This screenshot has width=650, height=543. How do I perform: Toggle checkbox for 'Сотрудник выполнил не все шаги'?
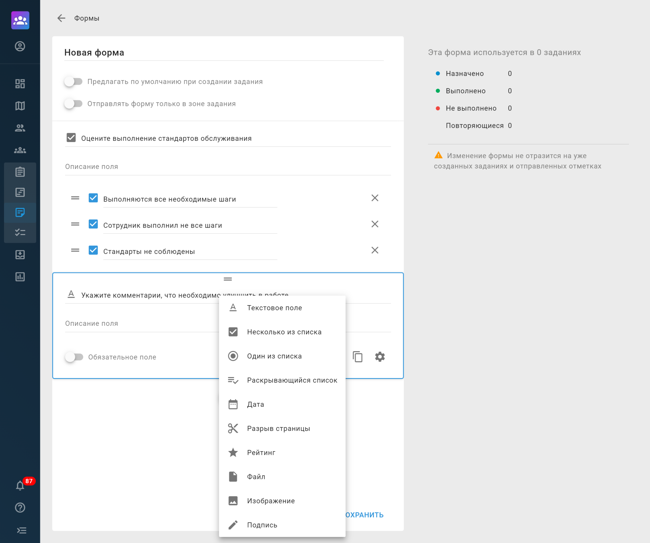(x=93, y=224)
